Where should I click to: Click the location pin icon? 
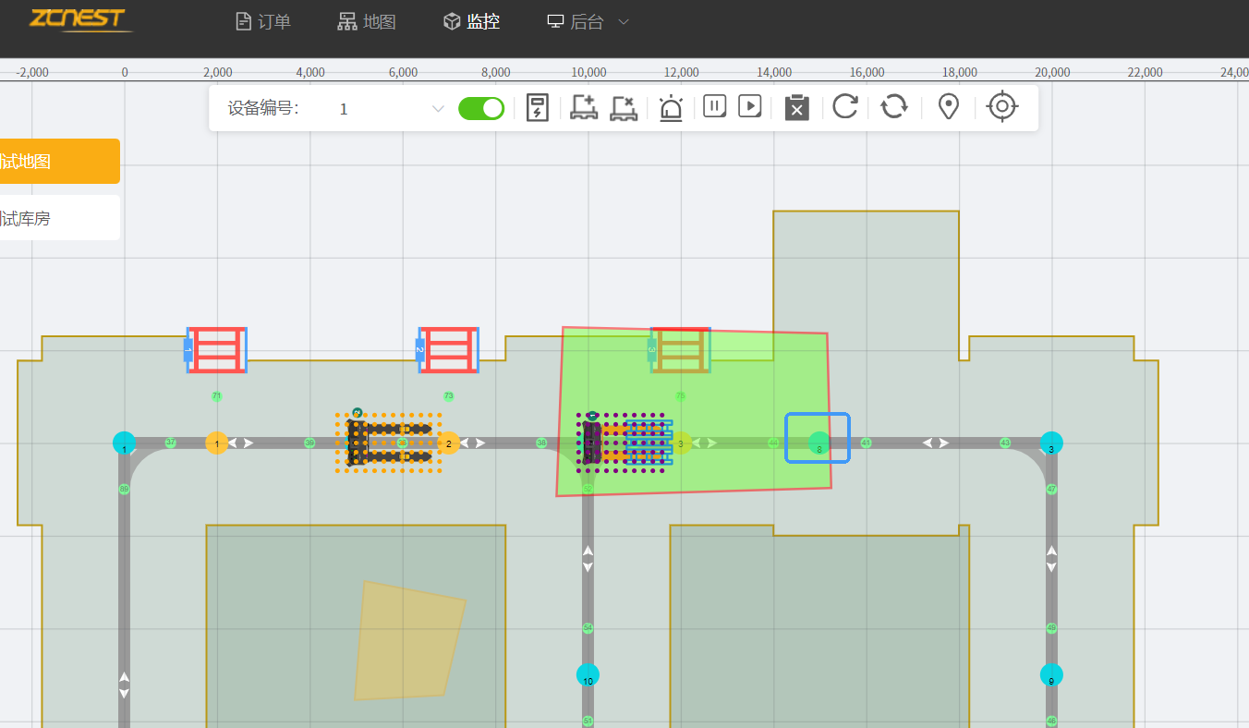pos(948,107)
